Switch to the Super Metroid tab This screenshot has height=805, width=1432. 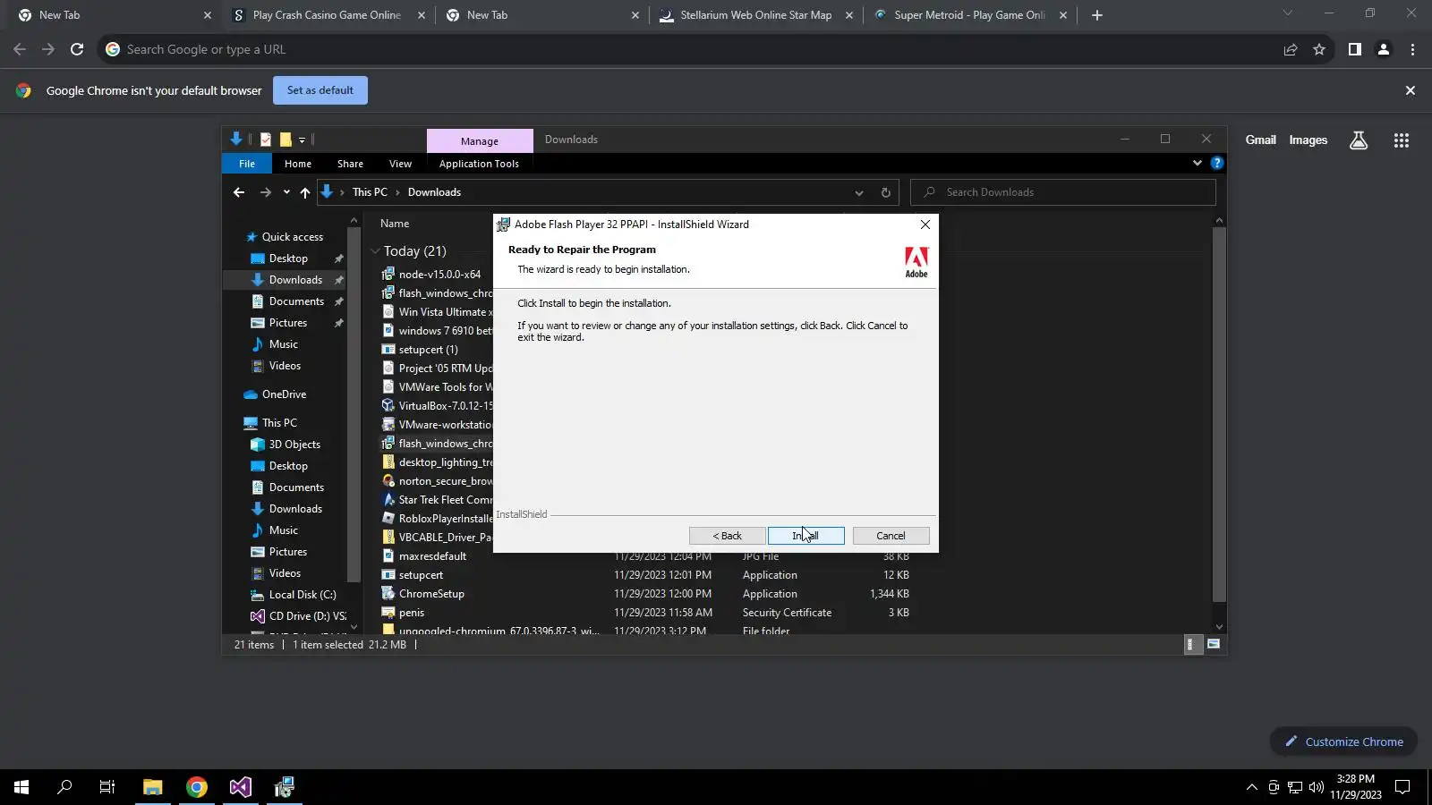(970, 15)
